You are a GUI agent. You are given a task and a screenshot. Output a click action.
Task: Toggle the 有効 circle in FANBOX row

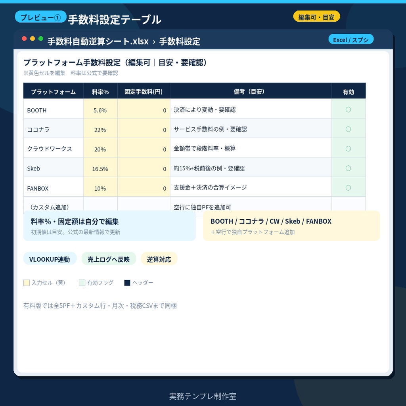tap(348, 188)
